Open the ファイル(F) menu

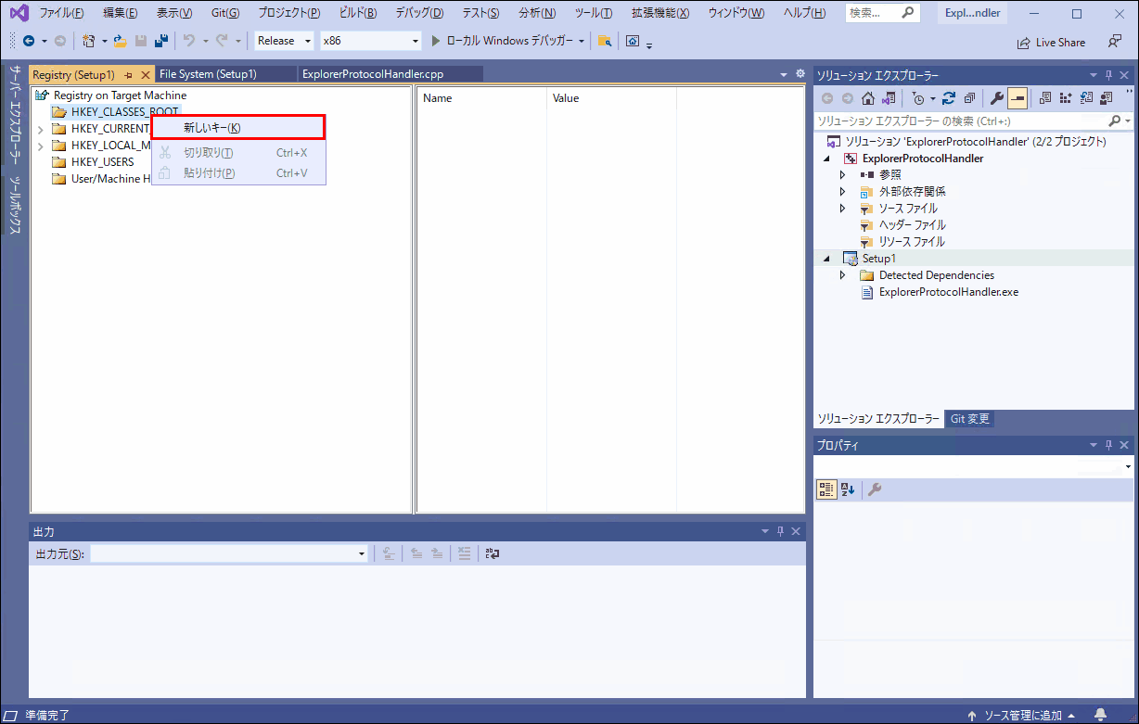click(61, 14)
